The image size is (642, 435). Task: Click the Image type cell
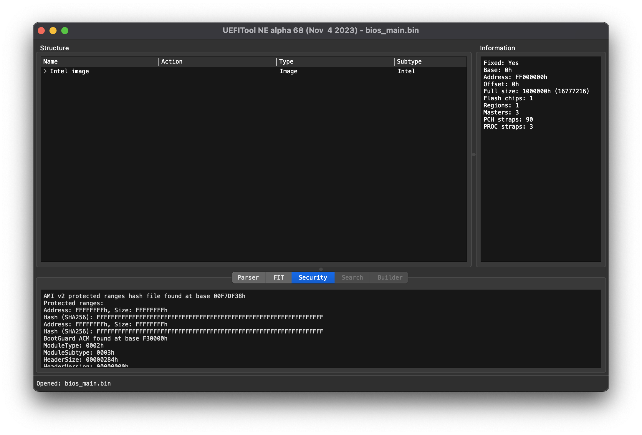click(288, 71)
